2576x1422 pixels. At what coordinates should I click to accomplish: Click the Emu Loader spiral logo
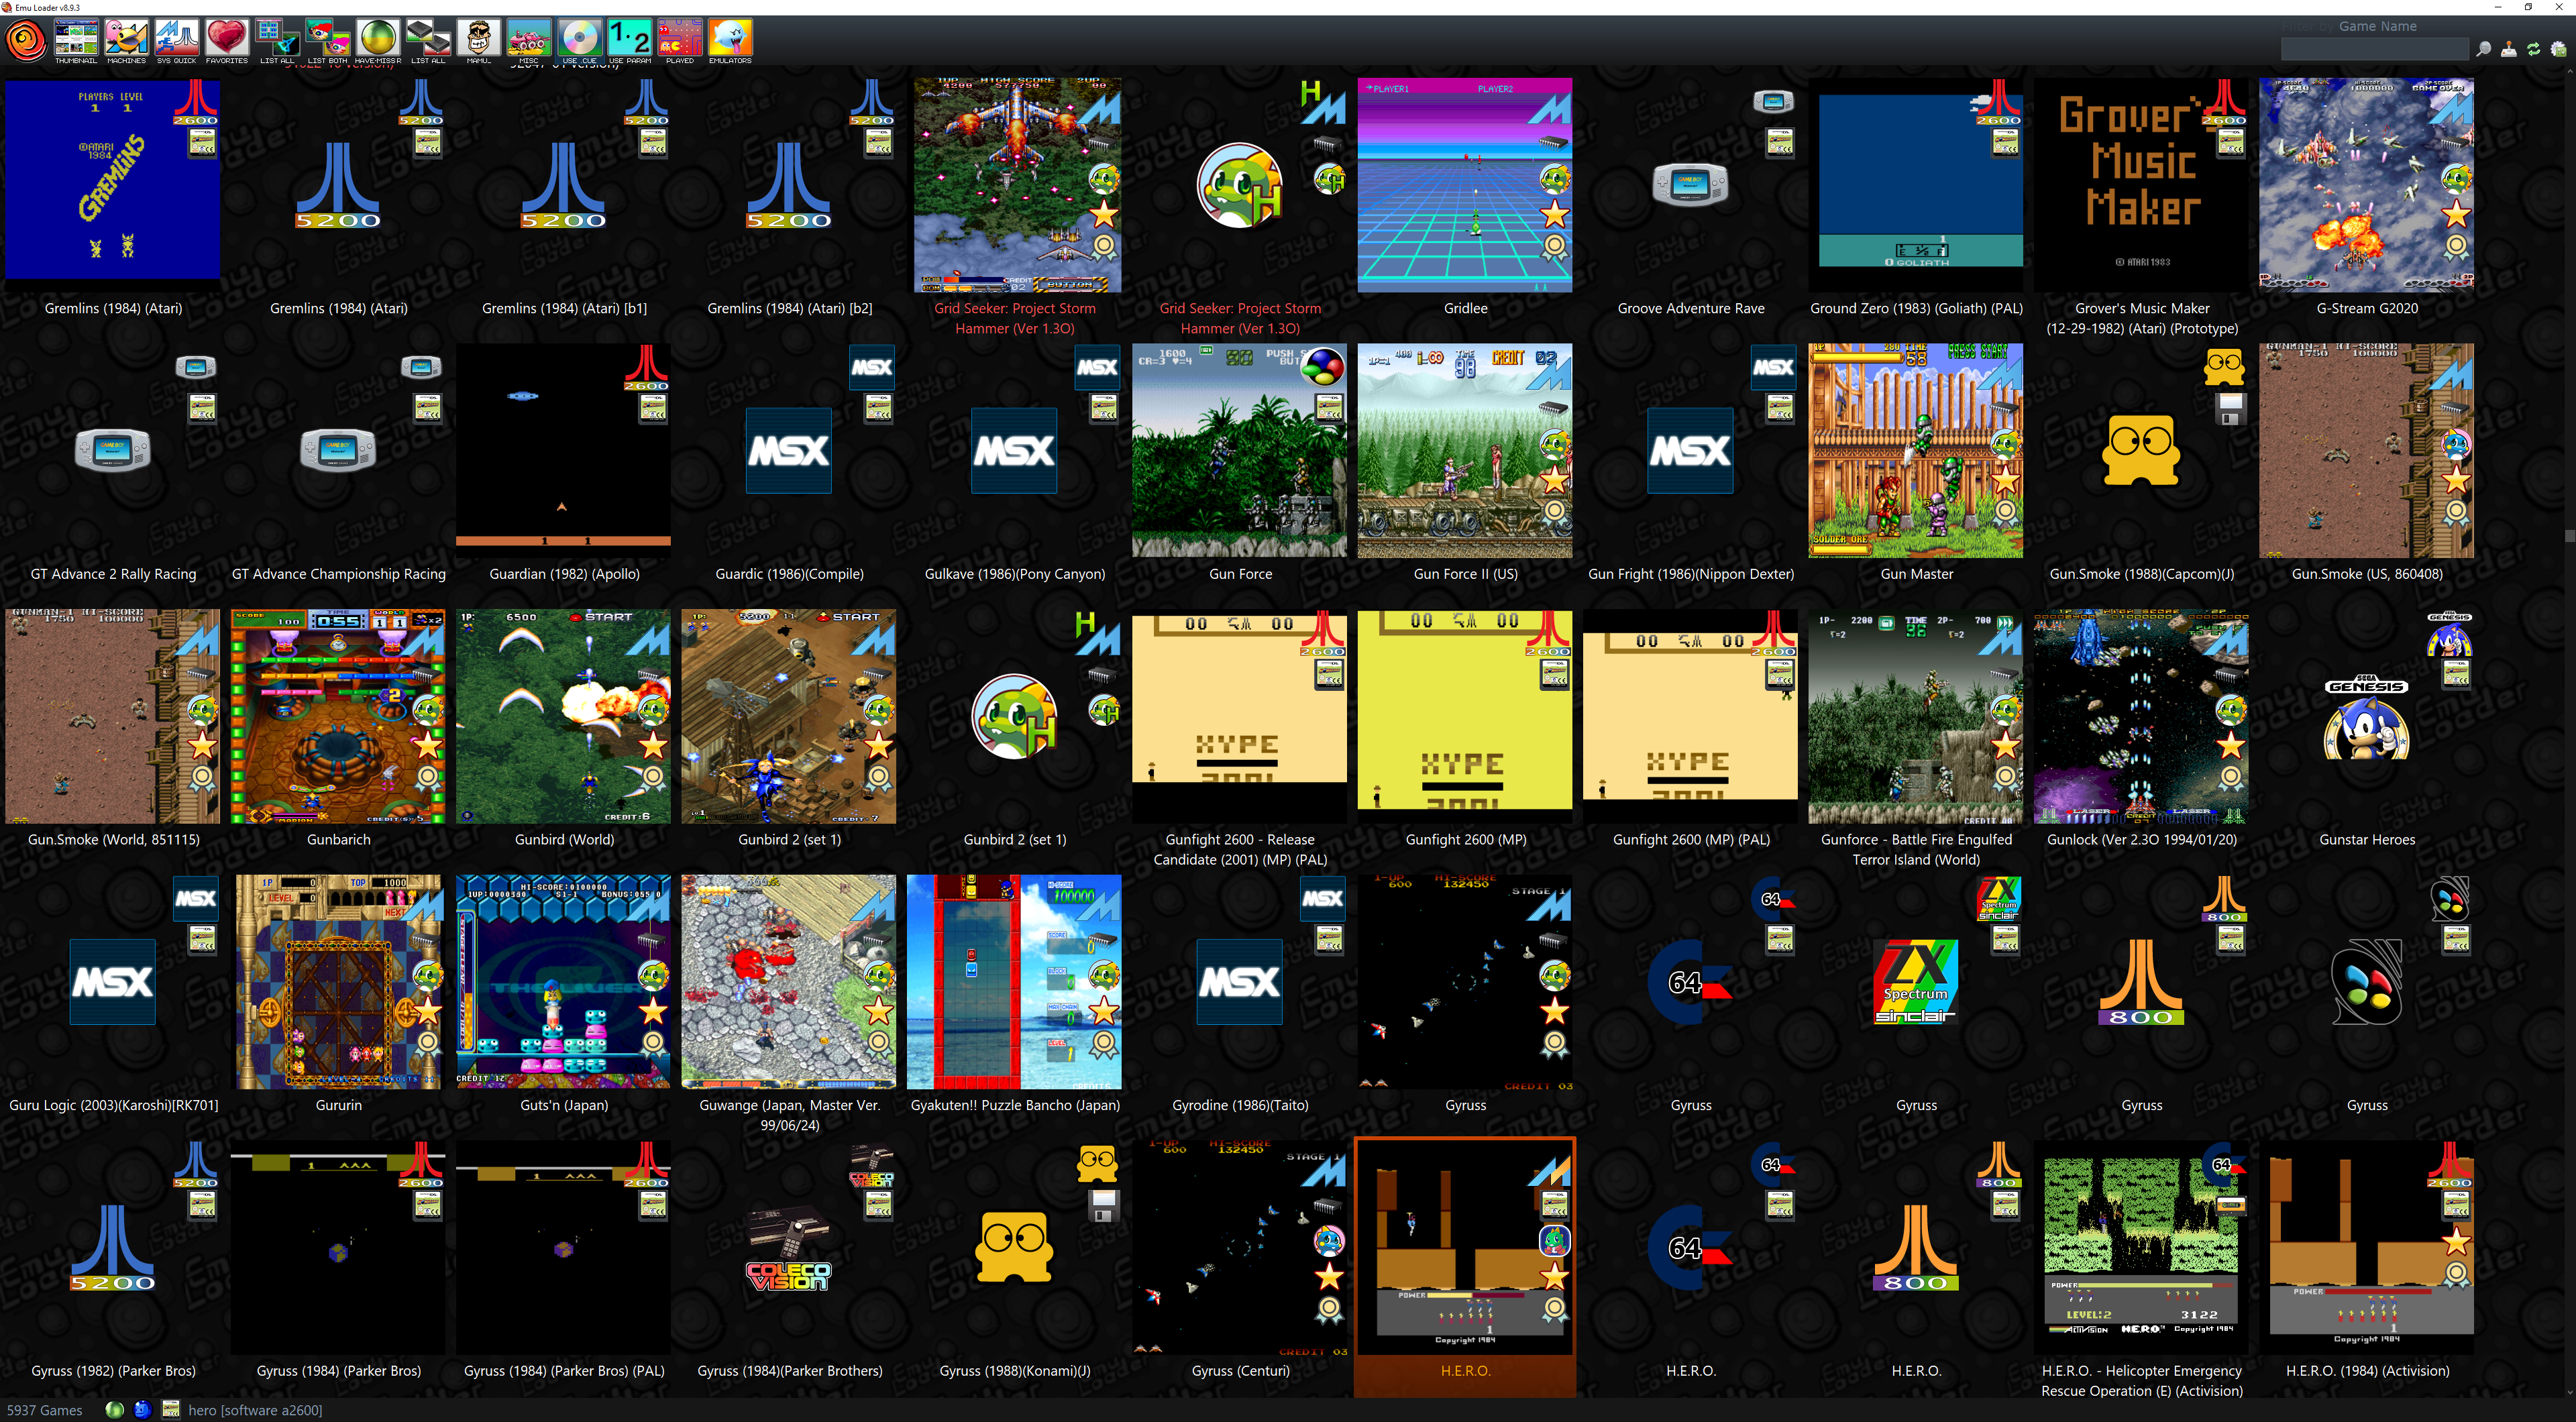[26, 40]
